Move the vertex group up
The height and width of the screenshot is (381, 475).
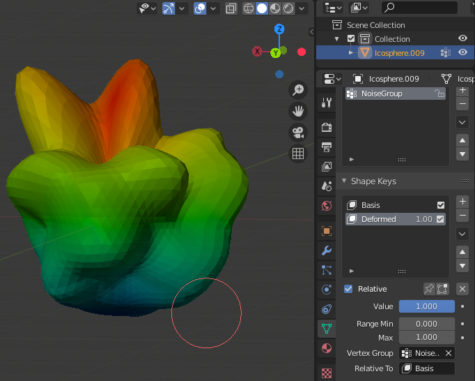462,140
